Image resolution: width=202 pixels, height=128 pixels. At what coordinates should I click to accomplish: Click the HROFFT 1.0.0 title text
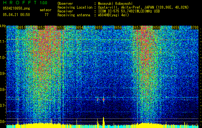click(25, 3)
